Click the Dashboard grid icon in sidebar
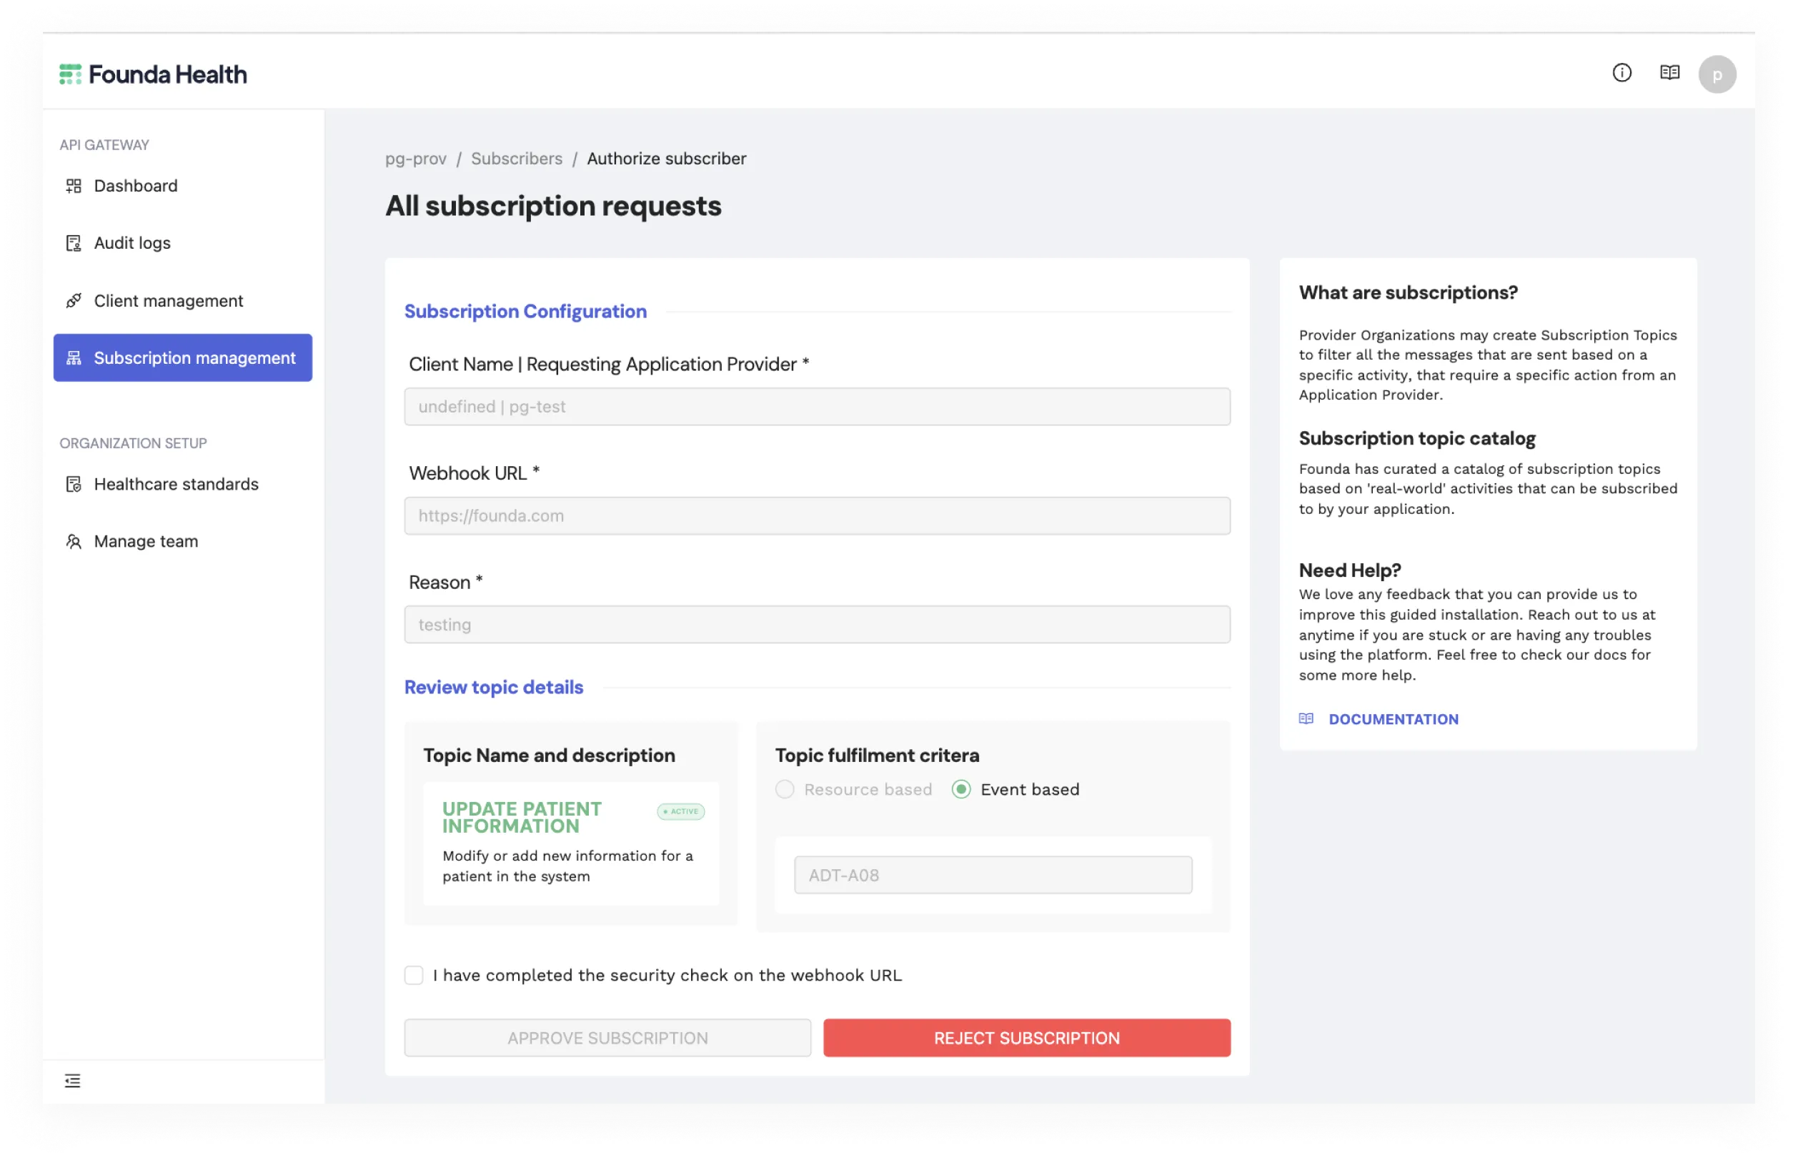Image resolution: width=1798 pixels, height=1158 pixels. 74,186
